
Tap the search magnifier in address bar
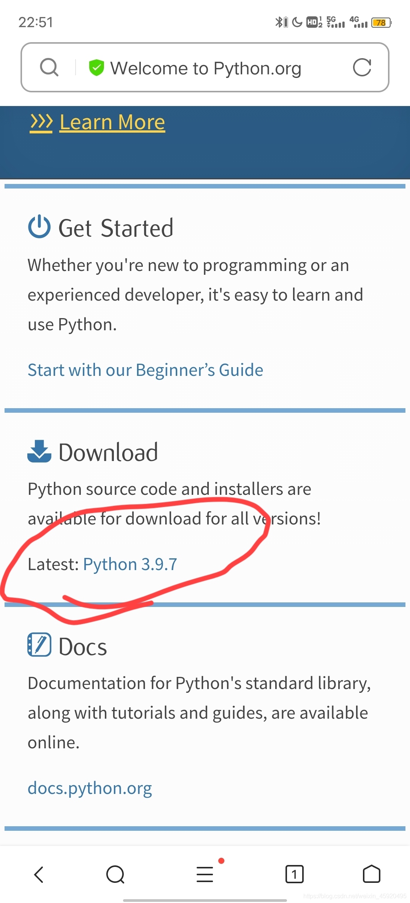tap(49, 68)
